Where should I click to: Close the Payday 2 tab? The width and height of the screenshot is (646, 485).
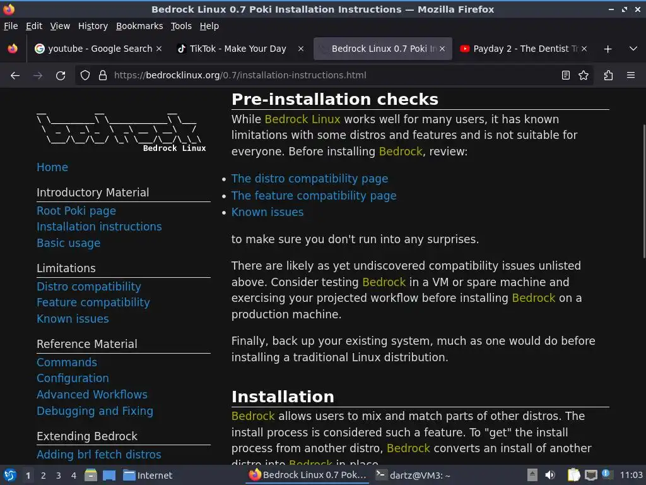point(584,49)
